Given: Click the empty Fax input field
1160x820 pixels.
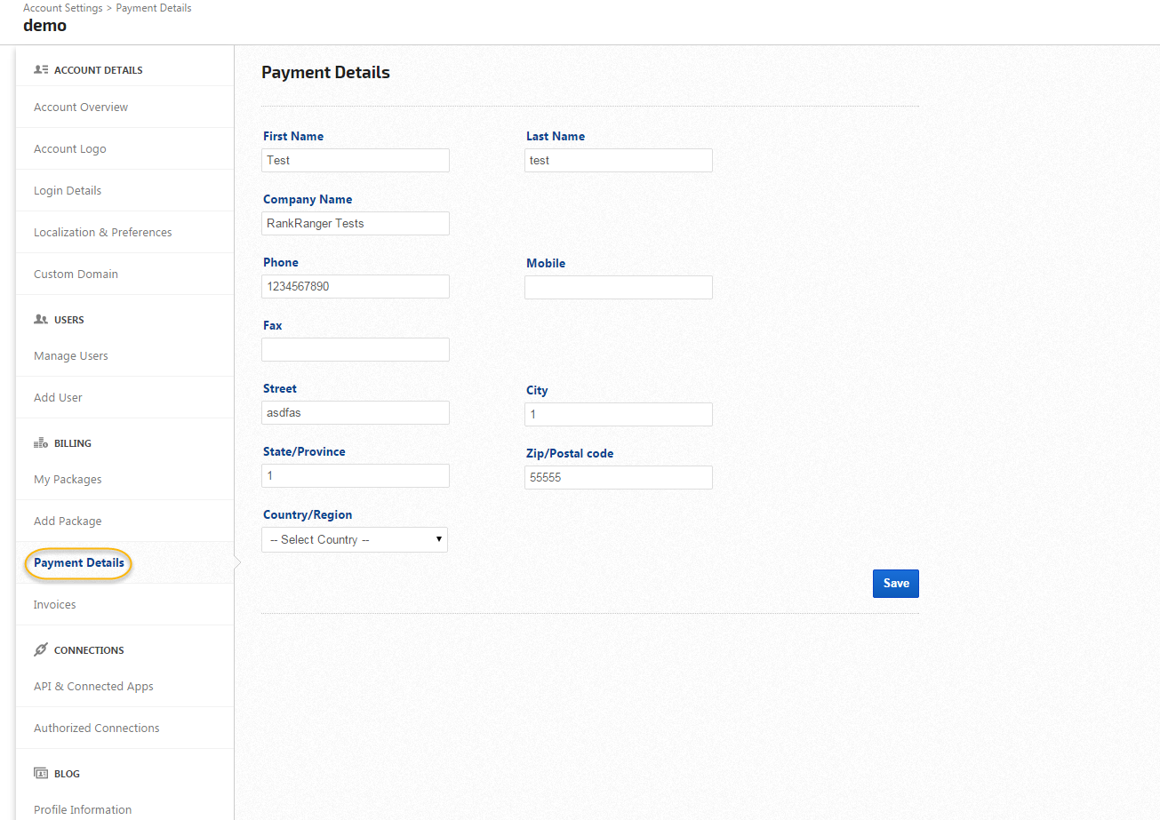Looking at the screenshot, I should [356, 349].
